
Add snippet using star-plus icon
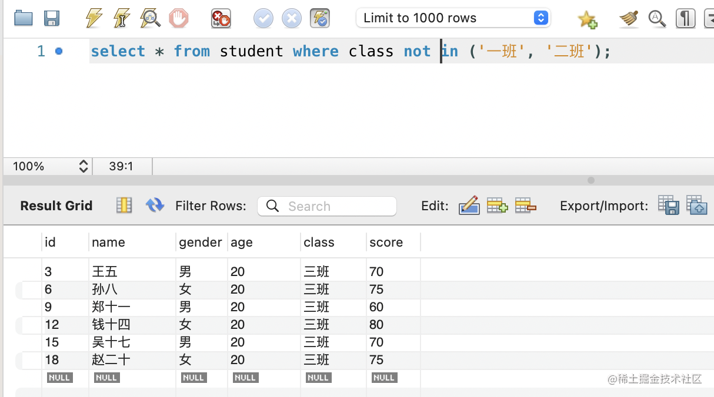click(587, 19)
